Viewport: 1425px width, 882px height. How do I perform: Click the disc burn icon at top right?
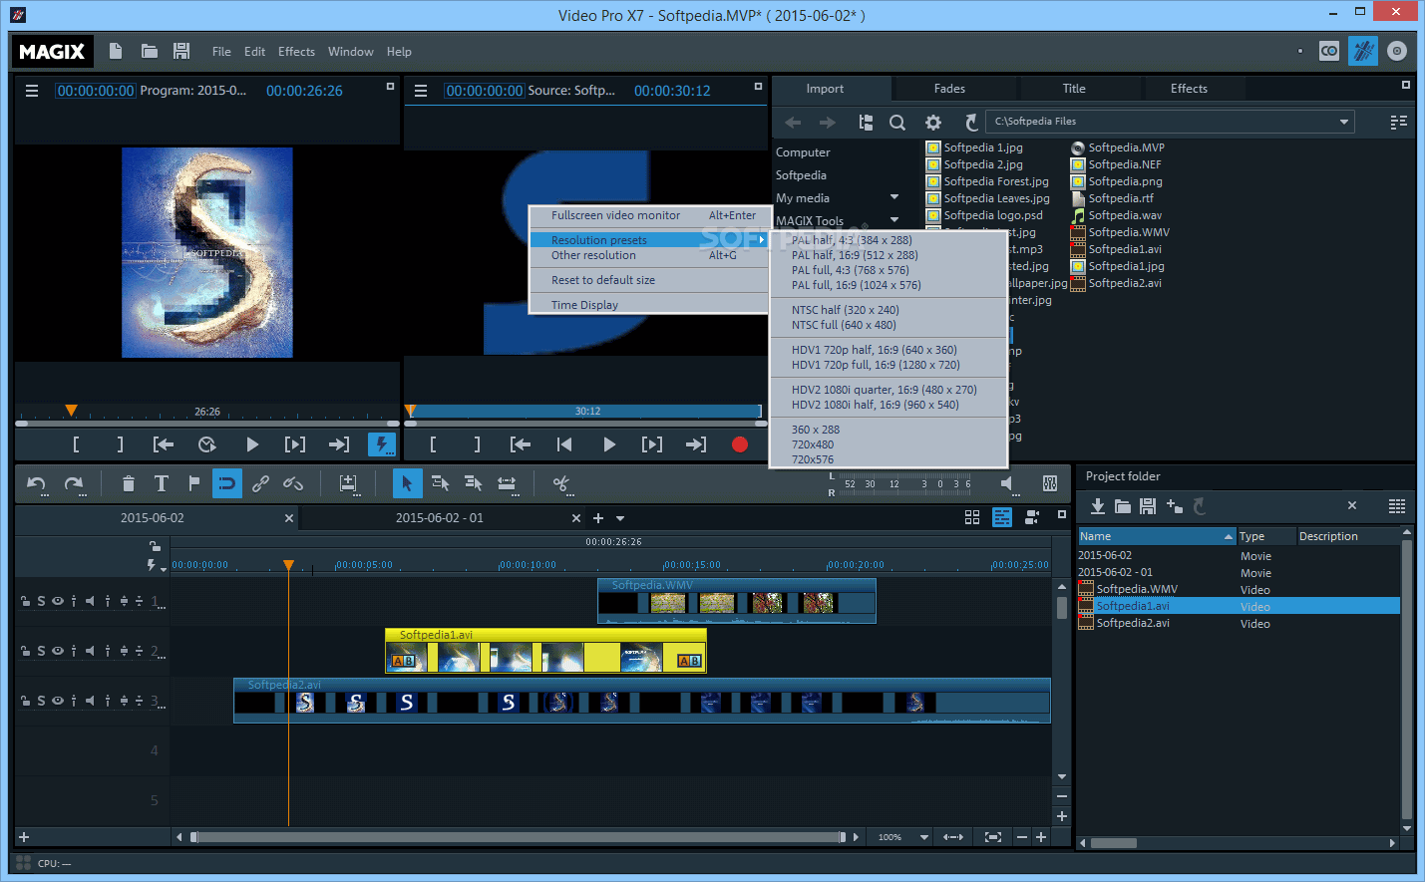point(1397,51)
